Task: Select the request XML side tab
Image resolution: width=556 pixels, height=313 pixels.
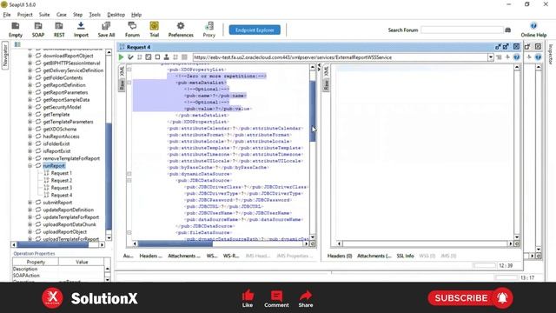Action: (122, 71)
